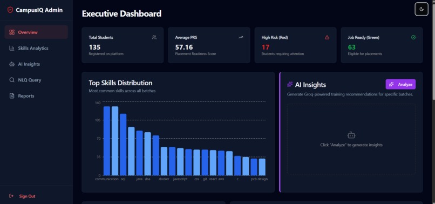Click the Executive Dashboard heading

tap(121, 13)
